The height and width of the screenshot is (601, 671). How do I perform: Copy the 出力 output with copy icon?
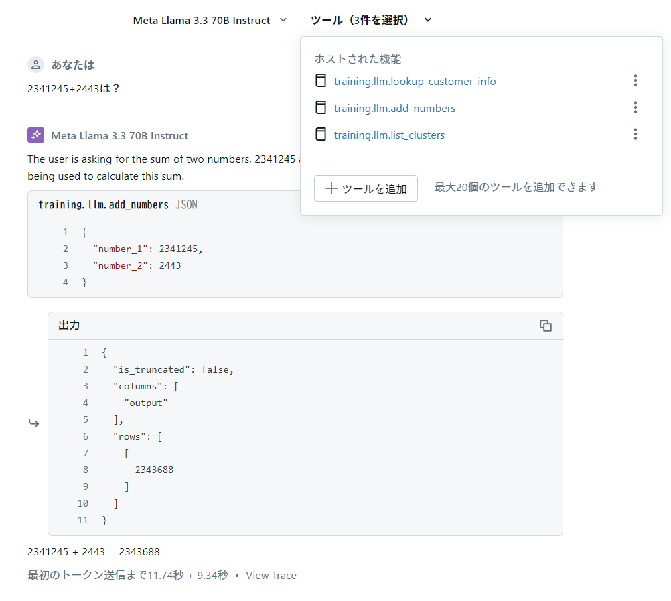(x=546, y=326)
